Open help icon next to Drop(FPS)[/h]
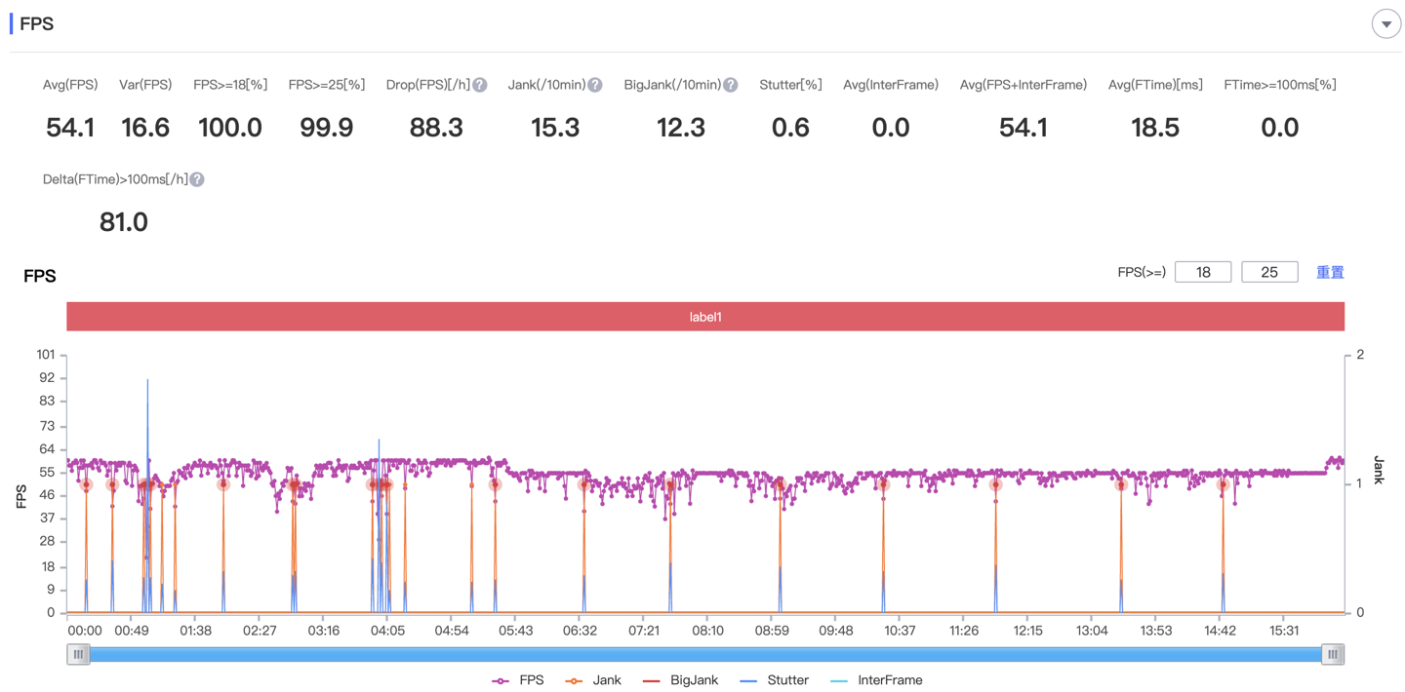 (x=480, y=86)
